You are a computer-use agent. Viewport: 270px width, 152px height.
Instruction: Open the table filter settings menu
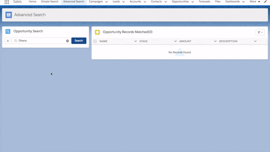(260, 32)
